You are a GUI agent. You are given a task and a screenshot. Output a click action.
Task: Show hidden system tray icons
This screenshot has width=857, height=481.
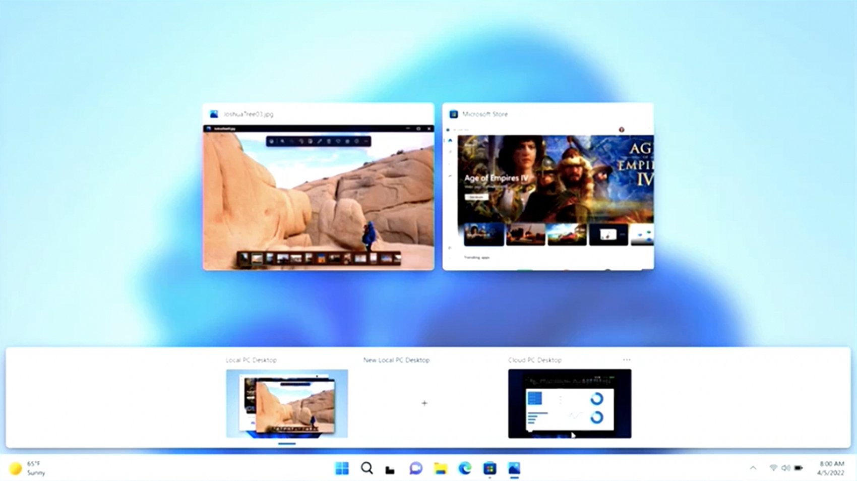point(753,468)
